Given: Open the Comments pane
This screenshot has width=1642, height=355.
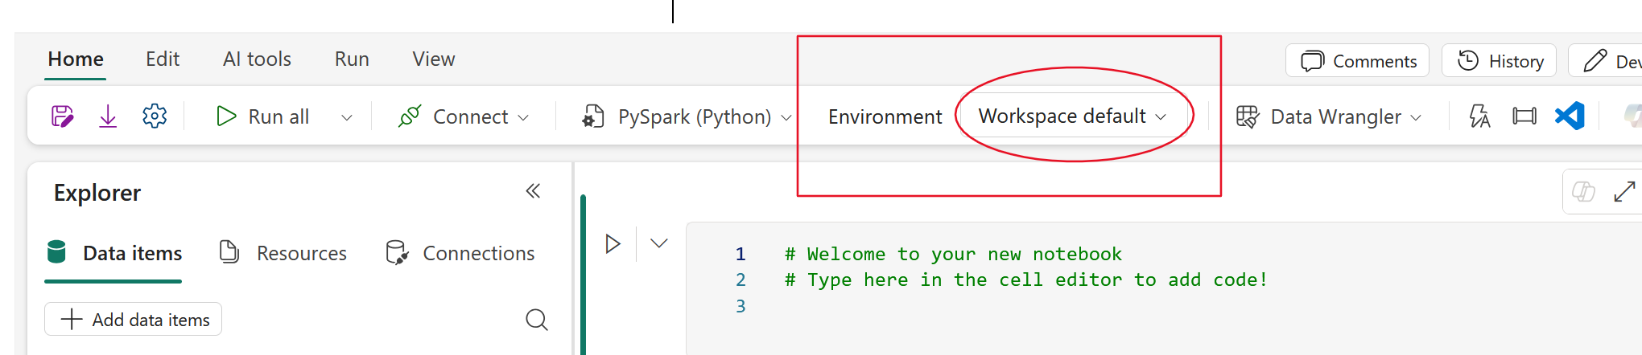Looking at the screenshot, I should click(x=1358, y=61).
